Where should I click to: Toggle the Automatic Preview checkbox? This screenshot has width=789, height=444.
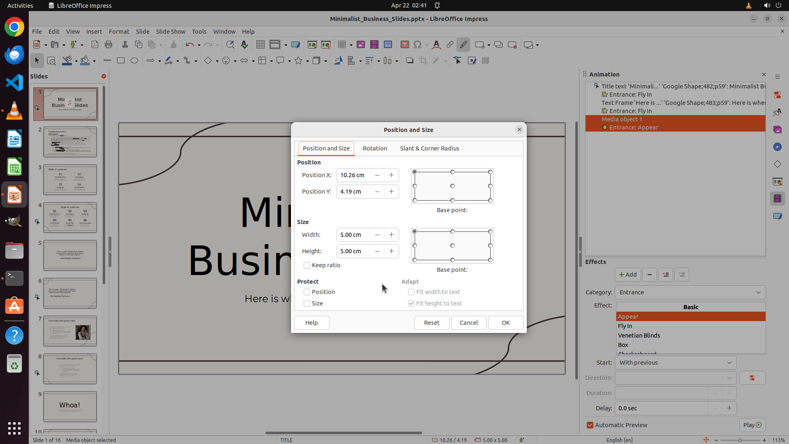(590, 425)
